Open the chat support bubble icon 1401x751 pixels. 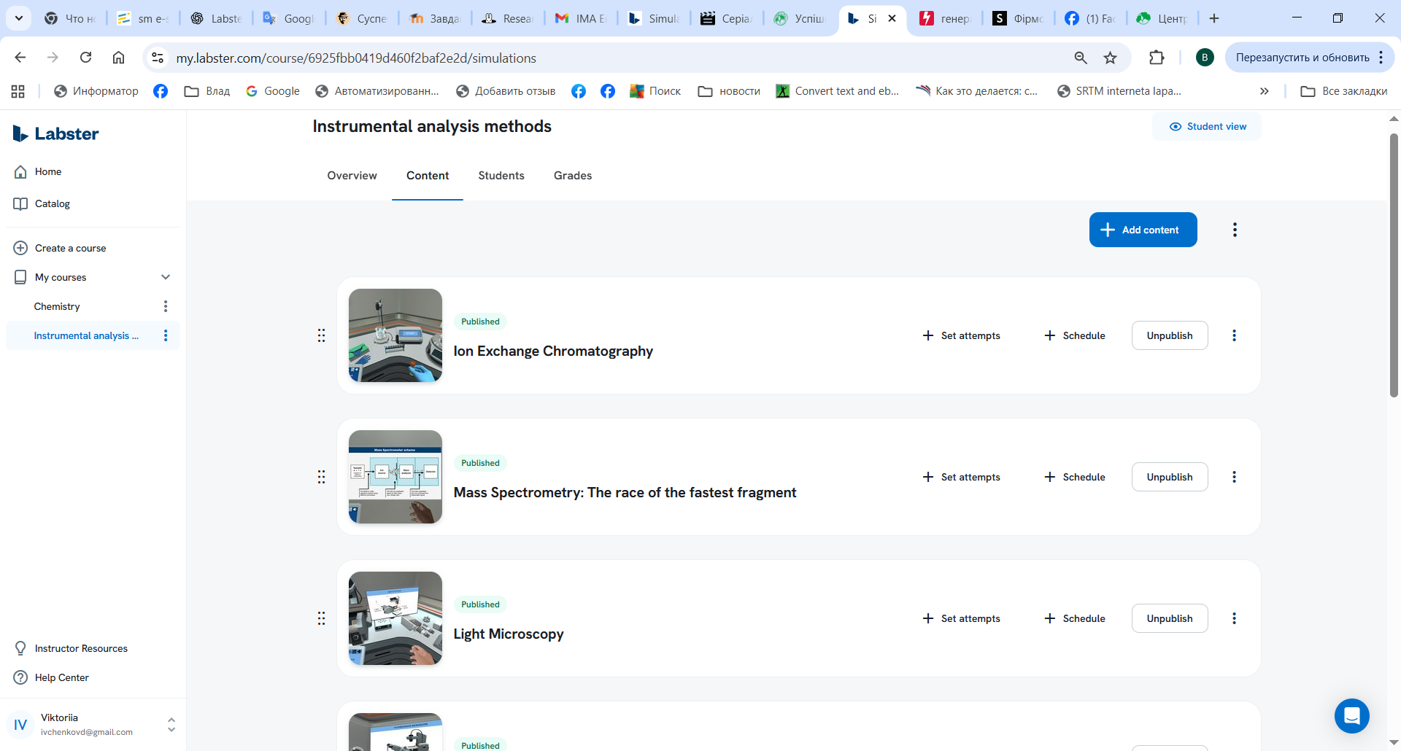[1351, 716]
